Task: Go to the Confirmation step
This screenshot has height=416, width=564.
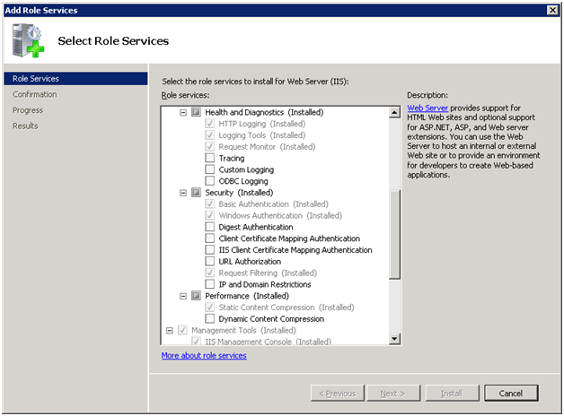Action: 34,94
